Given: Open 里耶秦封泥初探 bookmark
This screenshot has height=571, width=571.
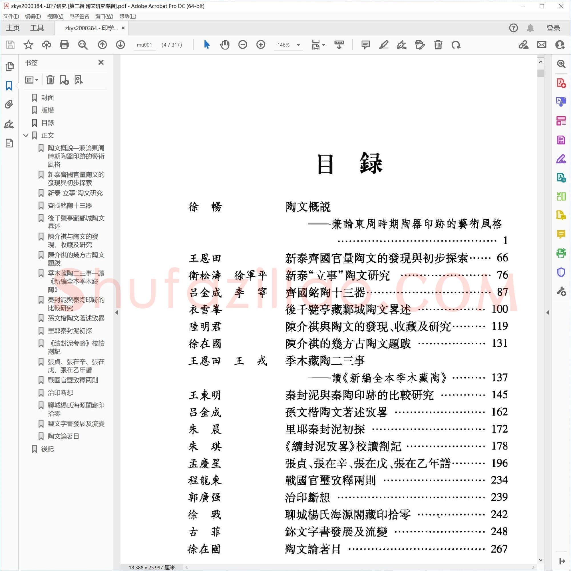Looking at the screenshot, I should [70, 331].
